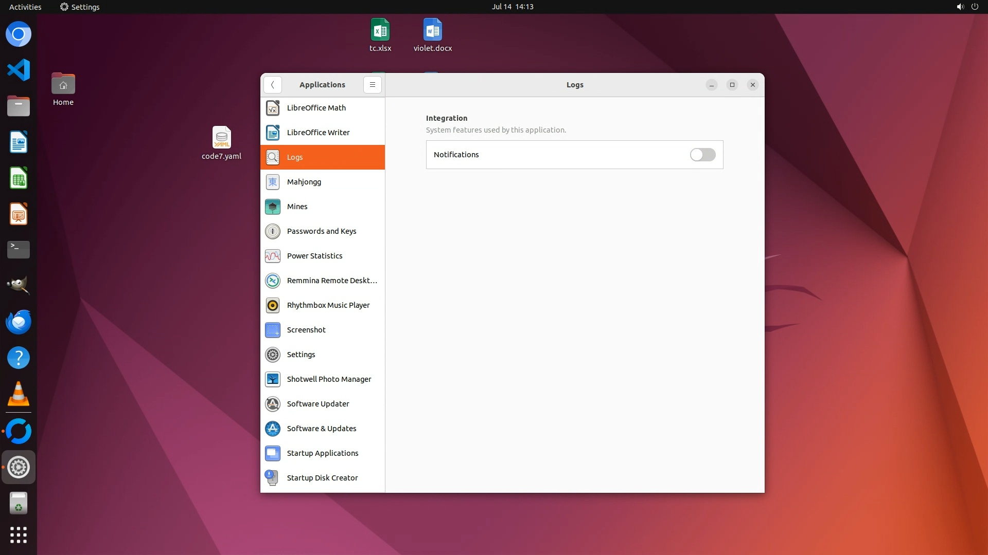Choose Passwords and Keys in list
The width and height of the screenshot is (988, 555).
(x=322, y=231)
